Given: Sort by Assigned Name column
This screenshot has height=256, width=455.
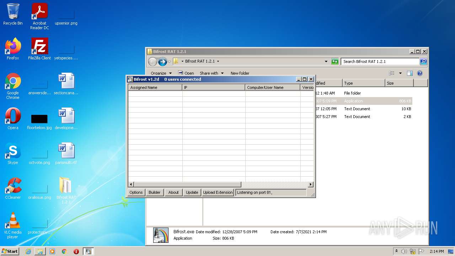Looking at the screenshot, I should point(155,87).
